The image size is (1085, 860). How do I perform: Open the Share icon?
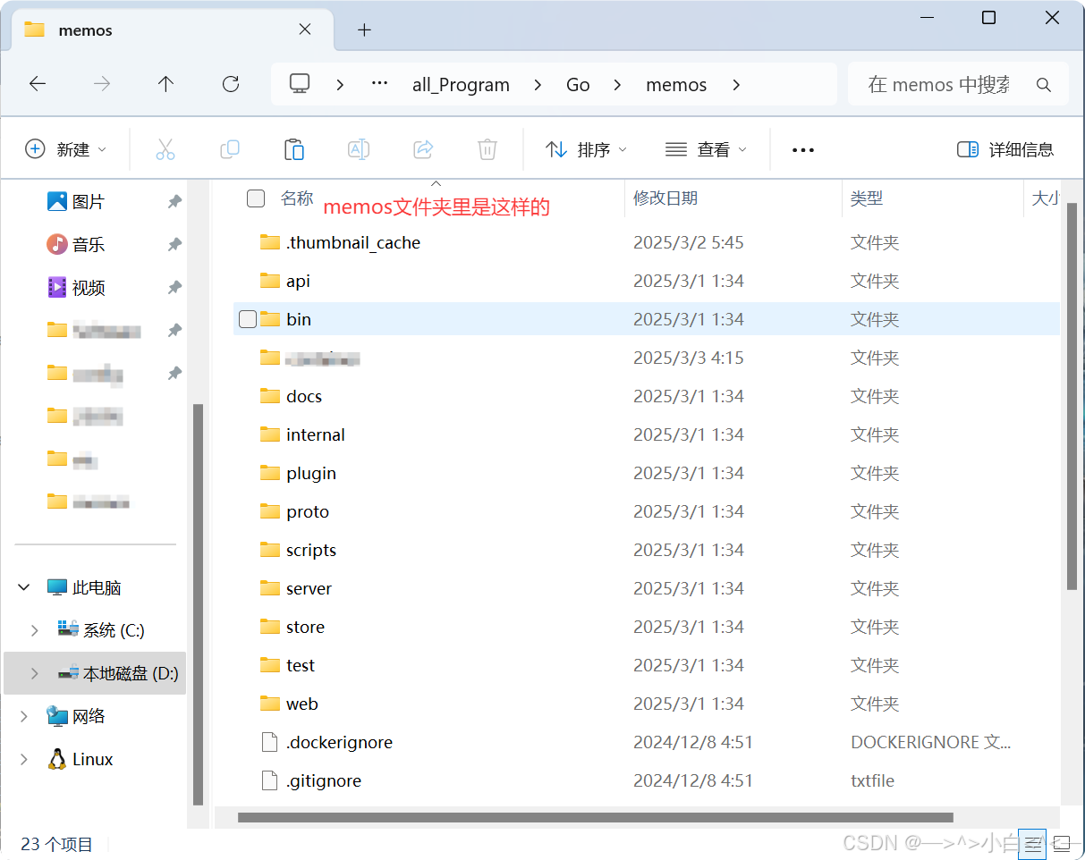(422, 149)
